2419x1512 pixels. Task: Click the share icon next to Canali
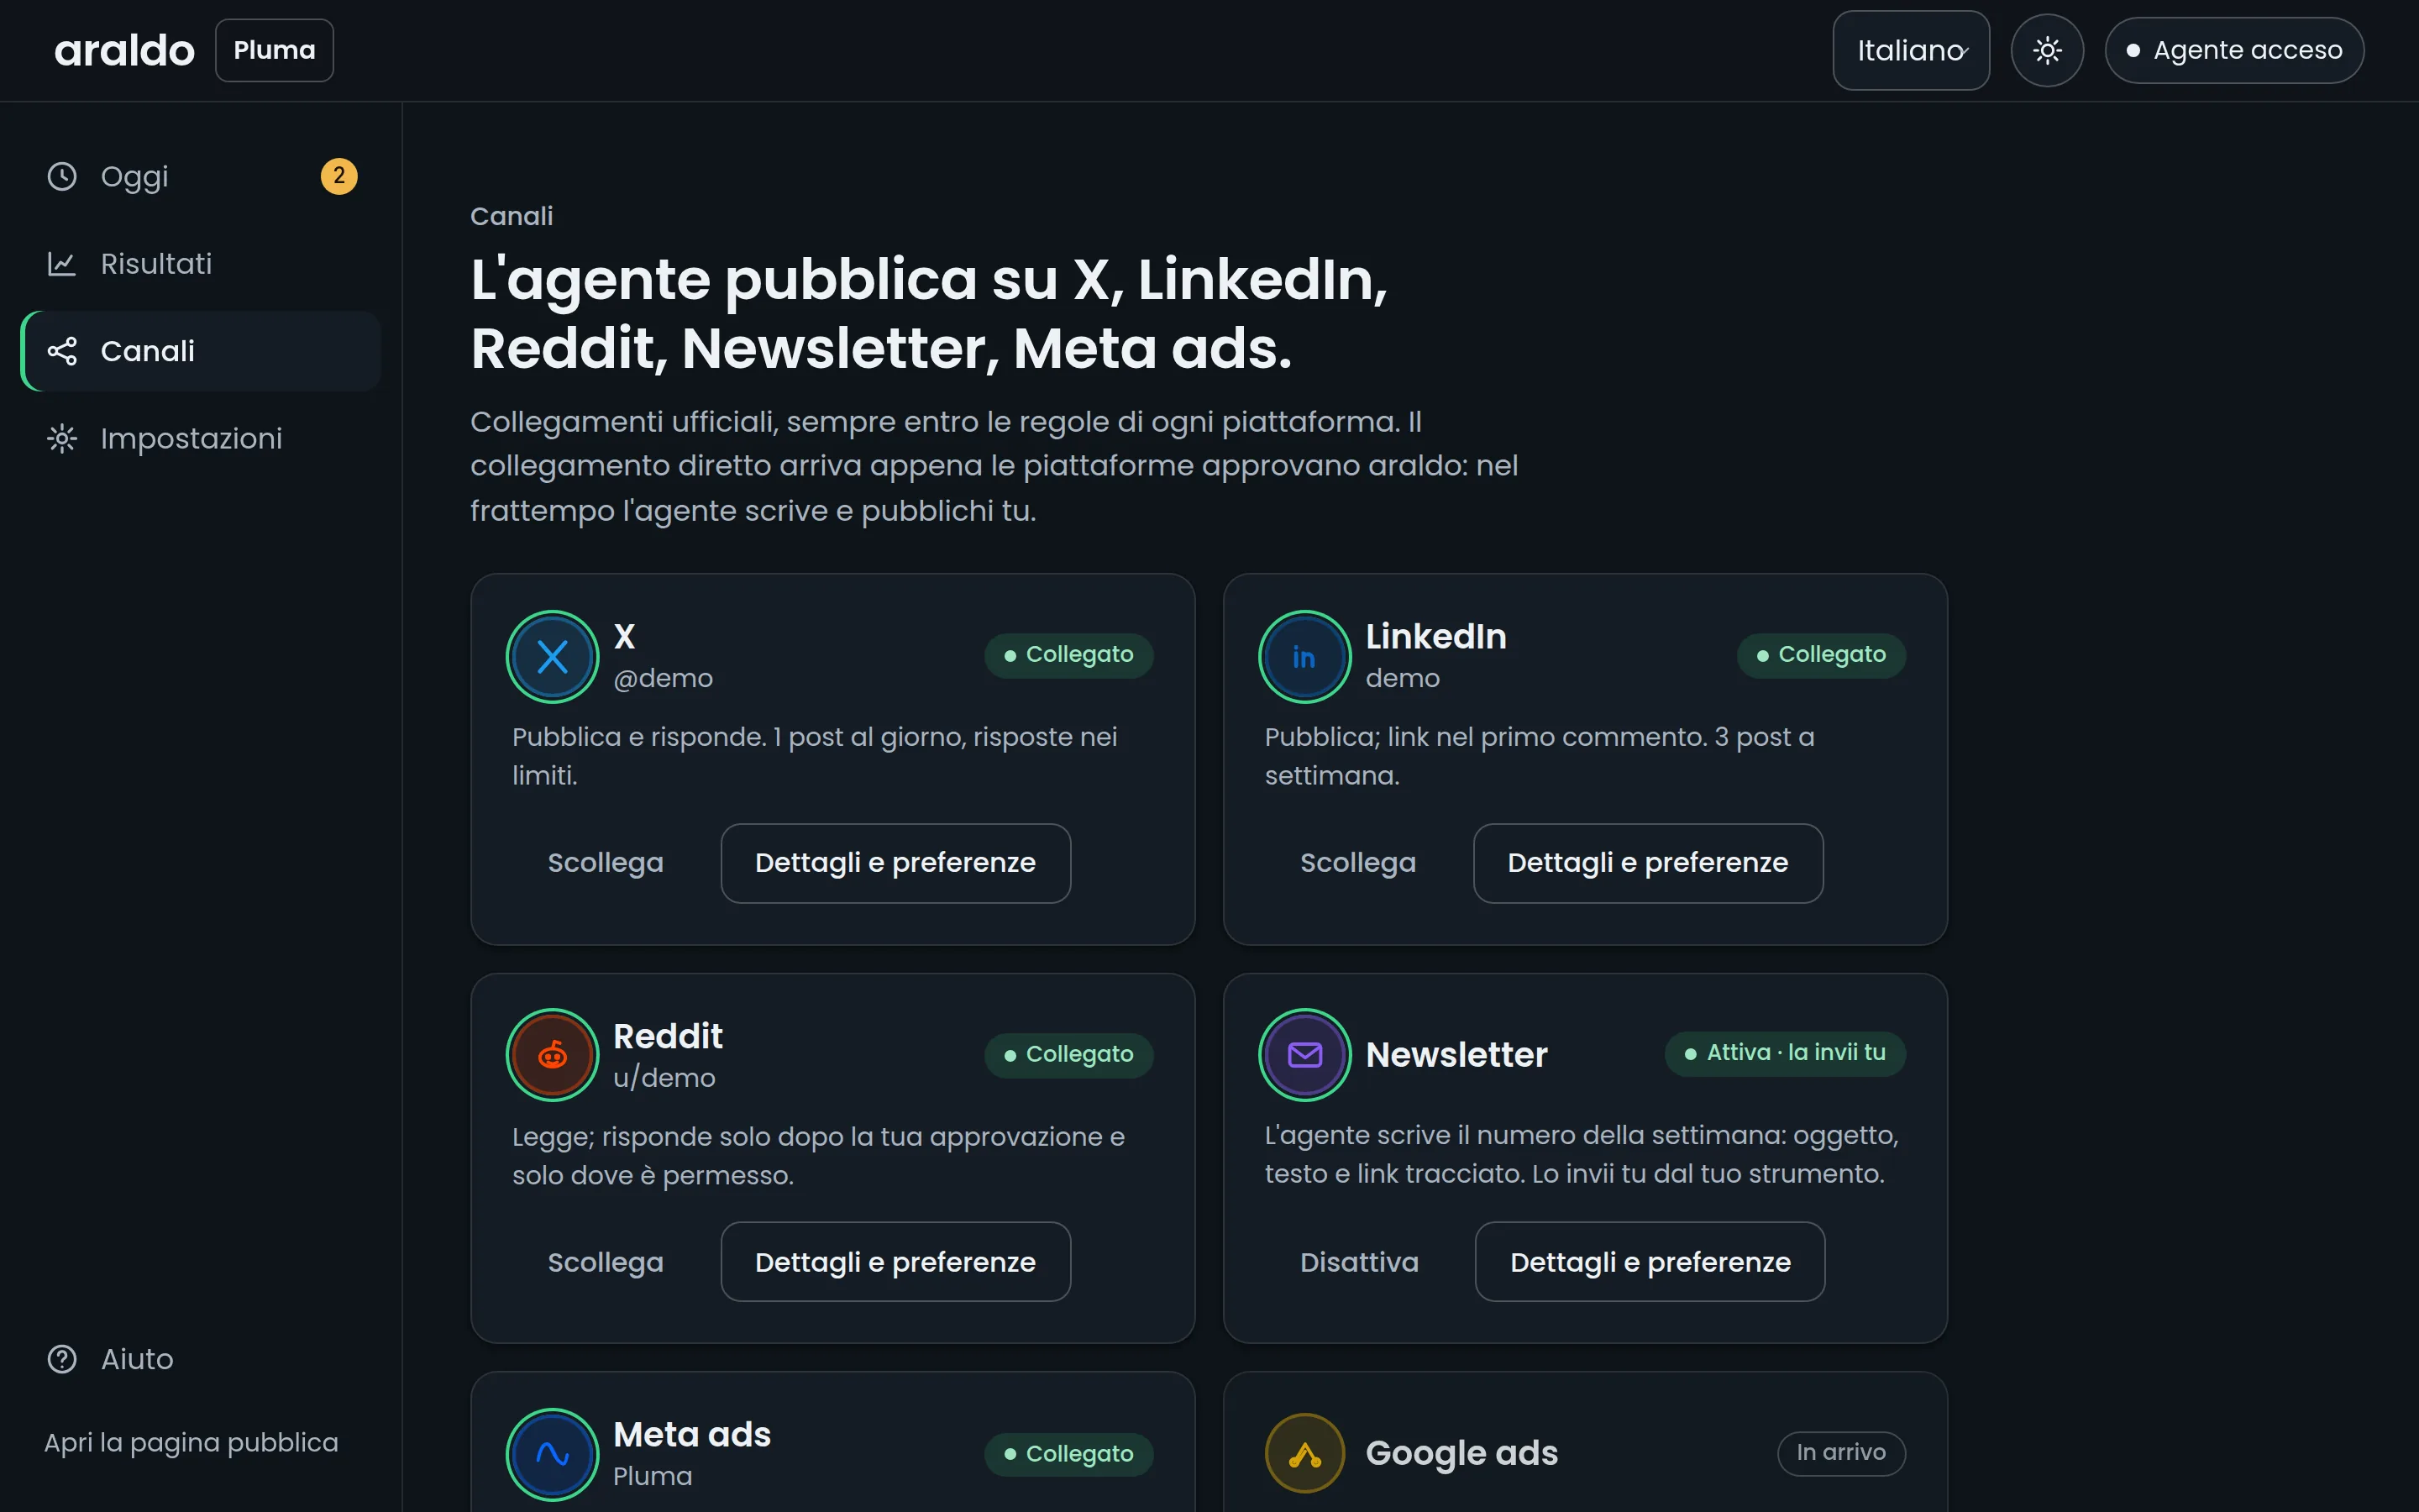(62, 351)
